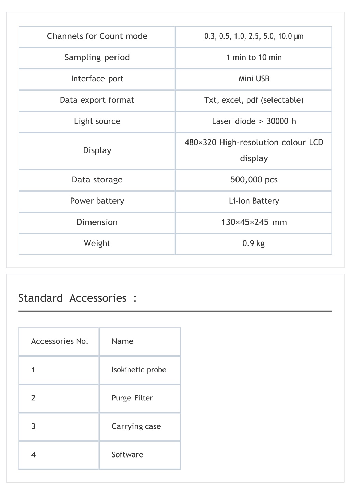The image size is (351, 497).
Task: Select the 'Purge Filter' accessory row
Action: [x=99, y=398]
